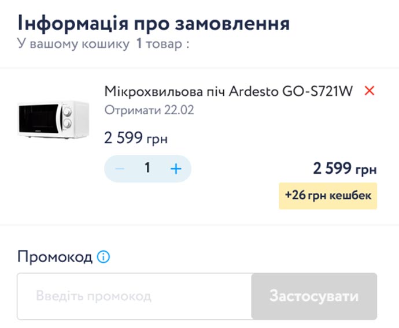The height and width of the screenshot is (328, 399).
Task: Open the 'Мікрохвильова піч Ardesto GO-S721W' product title
Action: pyautogui.click(x=228, y=91)
